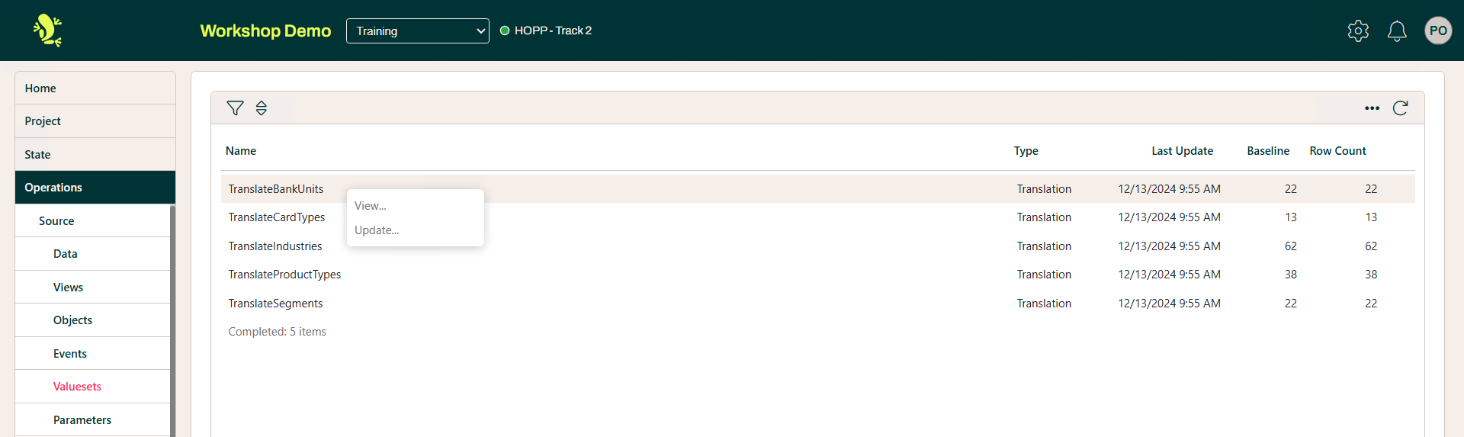
Task: Choose Update... from the context menu
Action: coord(377,230)
